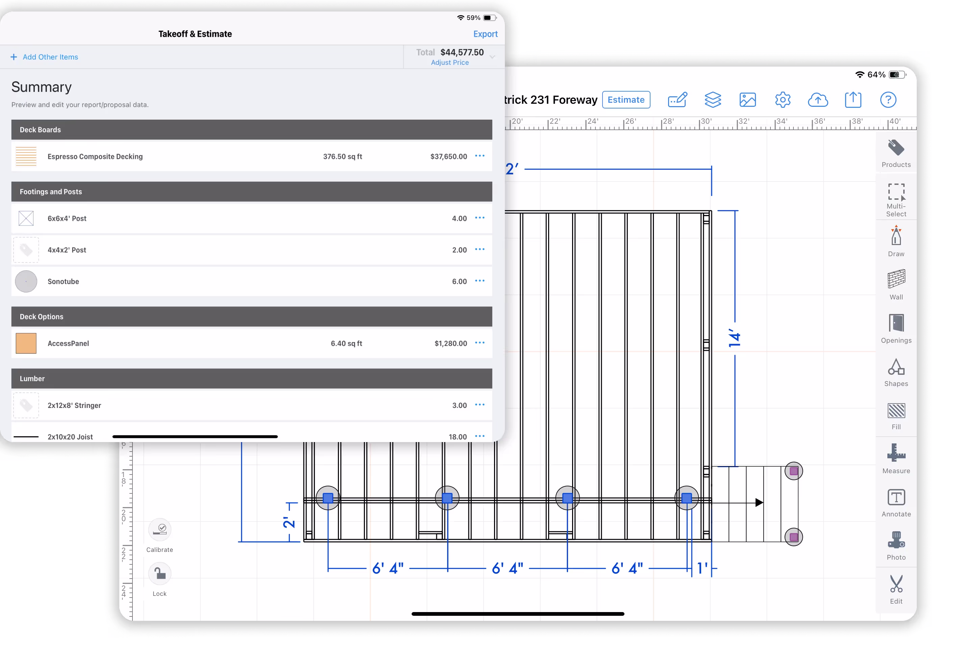Viewport: 958px width, 656px height.
Task: Pick the Fill hatch tool
Action: [x=896, y=415]
